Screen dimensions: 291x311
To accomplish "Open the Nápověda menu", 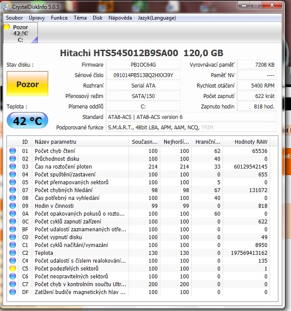I will [x=120, y=18].
